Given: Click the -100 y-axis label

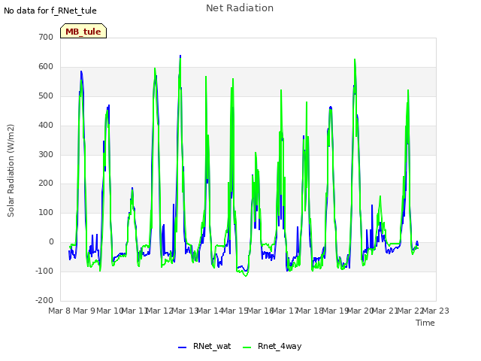Looking at the screenshot, I should [x=44, y=271].
